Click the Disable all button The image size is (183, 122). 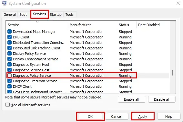(x=162, y=99)
